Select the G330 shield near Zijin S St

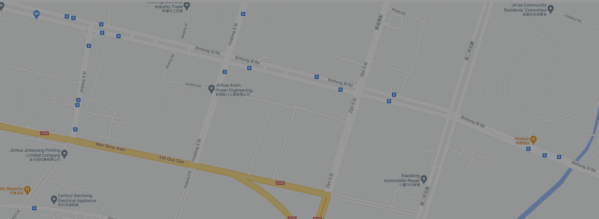[280, 183]
